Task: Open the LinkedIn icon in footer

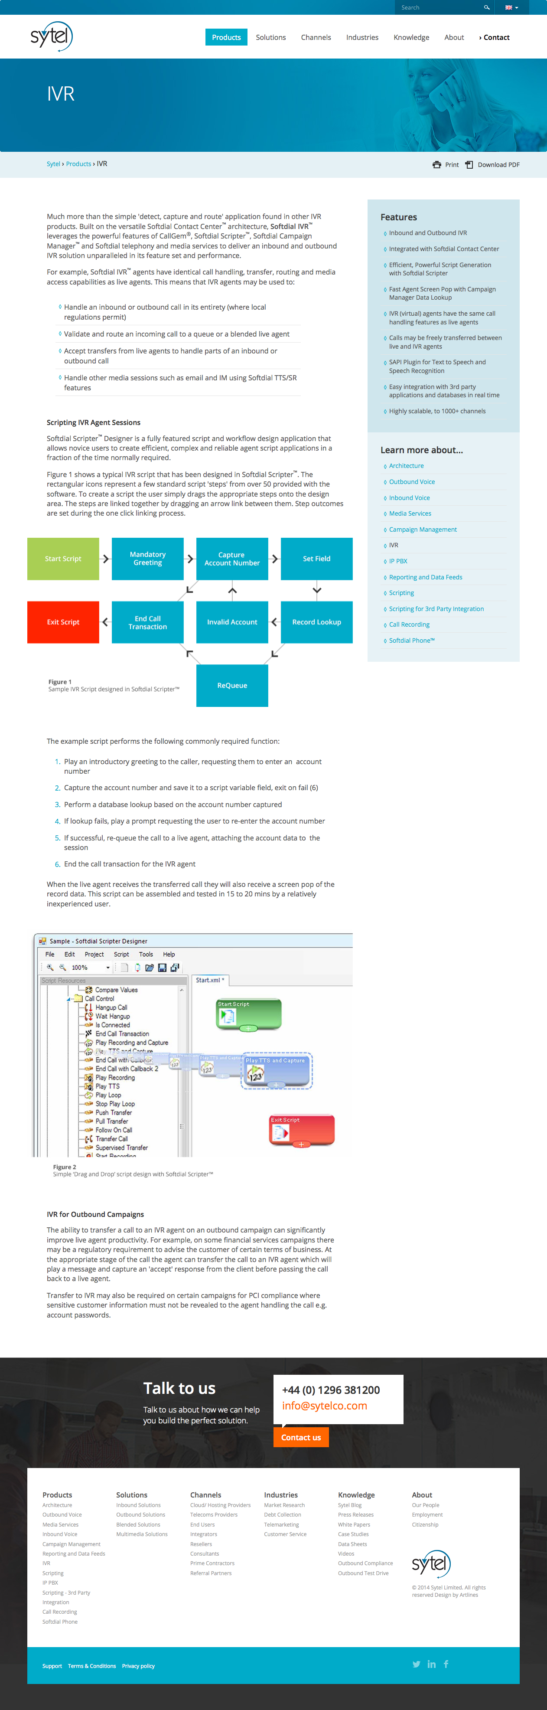Action: [432, 1664]
